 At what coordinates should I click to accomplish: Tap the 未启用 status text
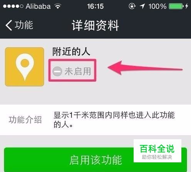(78, 71)
